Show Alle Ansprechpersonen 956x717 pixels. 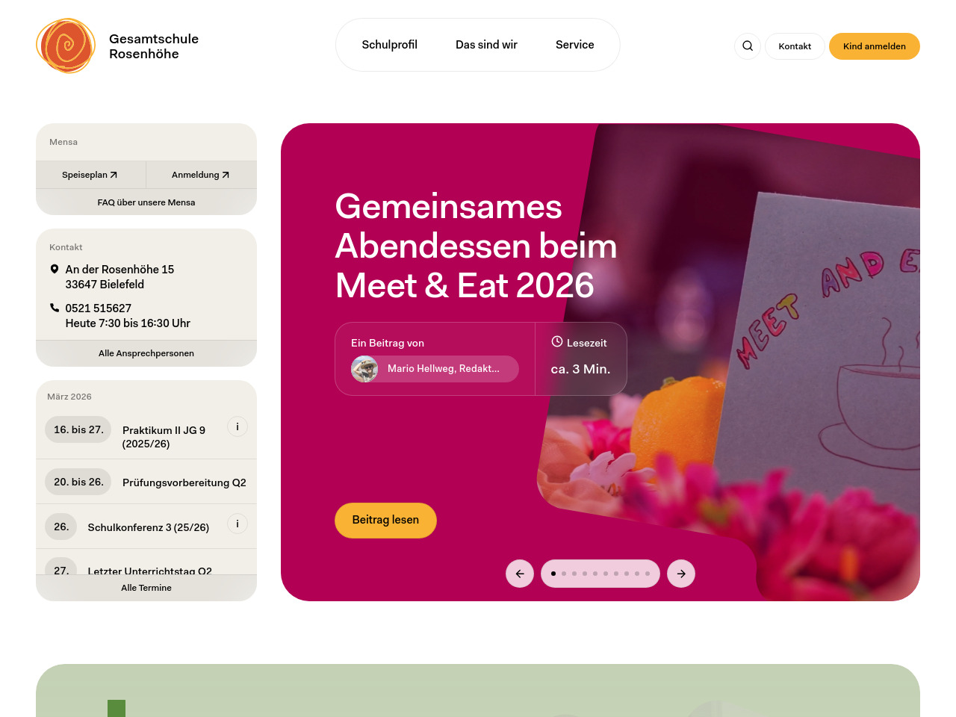click(146, 353)
